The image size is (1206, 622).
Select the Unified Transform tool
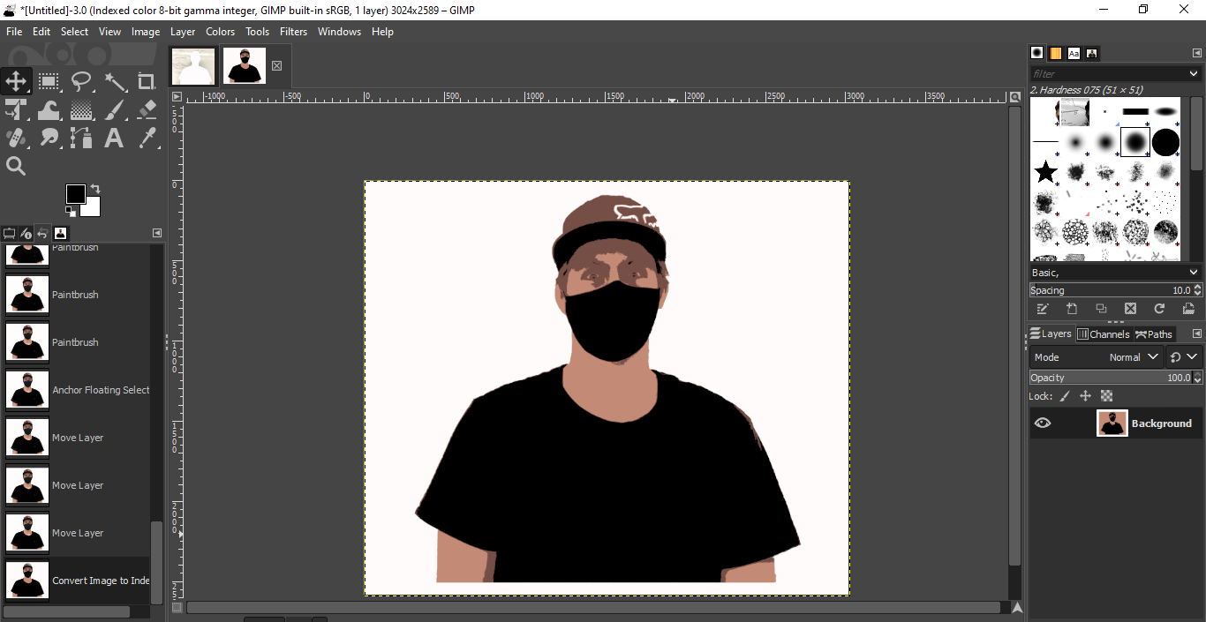click(x=16, y=110)
